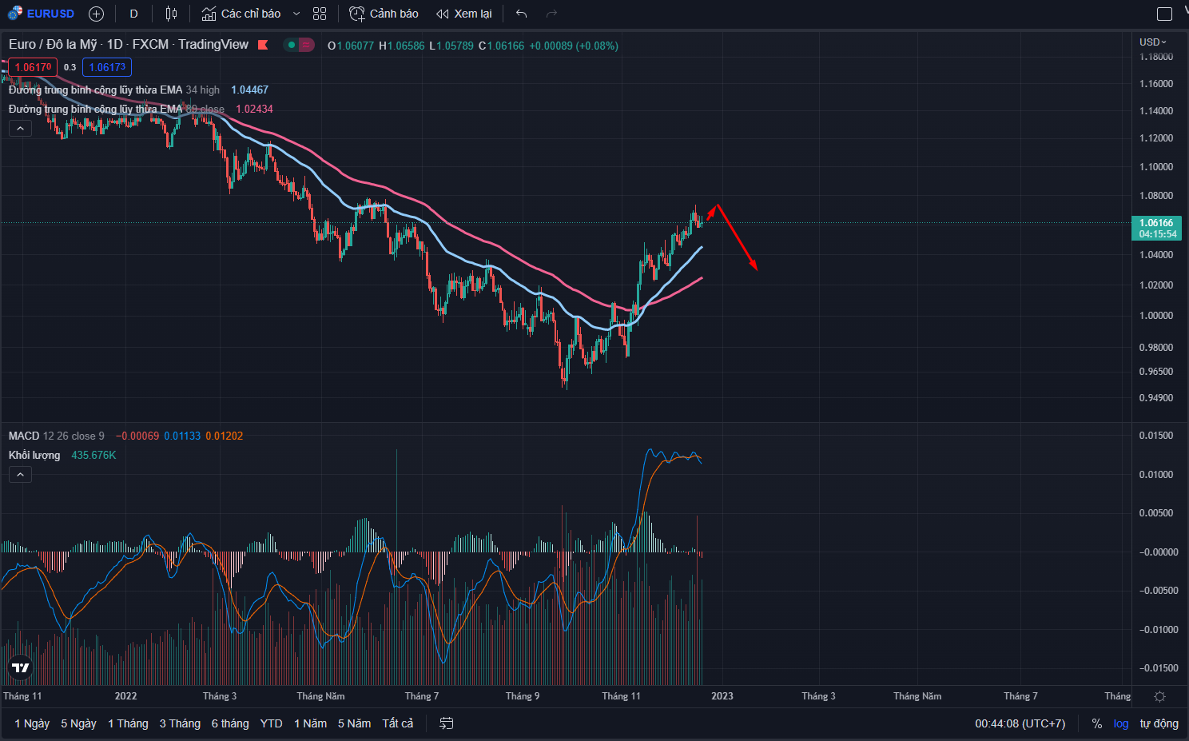Collapse the MACD indicator legend
Image resolution: width=1189 pixels, height=741 pixels.
tap(20, 475)
